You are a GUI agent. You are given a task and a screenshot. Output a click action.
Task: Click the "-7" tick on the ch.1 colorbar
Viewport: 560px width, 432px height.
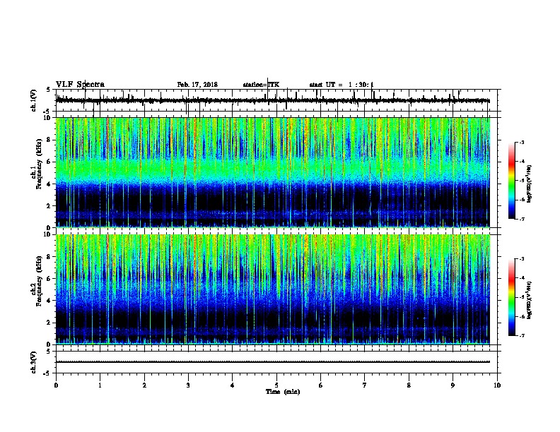(521, 219)
